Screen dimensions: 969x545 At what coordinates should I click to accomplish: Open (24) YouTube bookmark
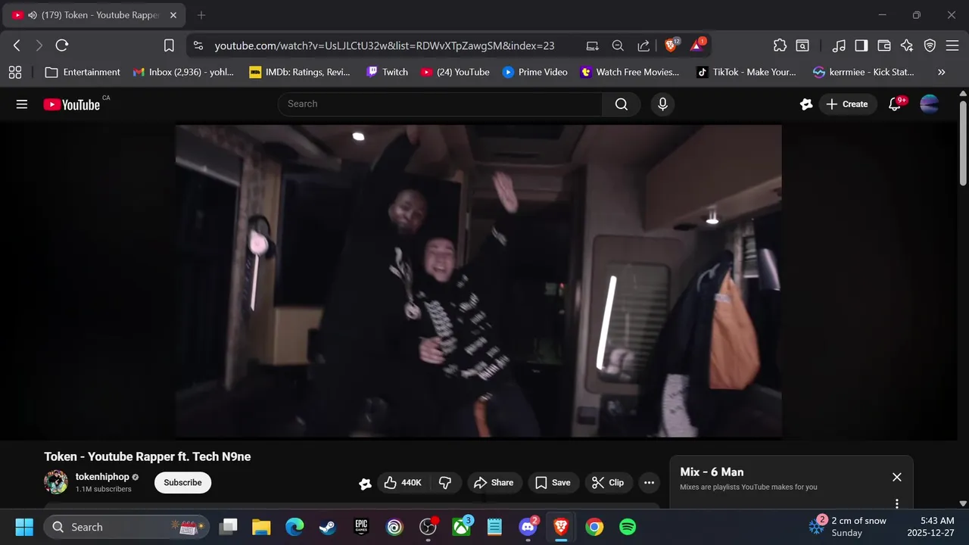coord(455,72)
